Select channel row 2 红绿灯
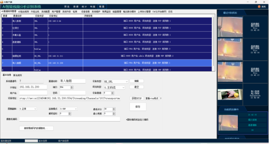269x144 pixels. click(x=107, y=28)
